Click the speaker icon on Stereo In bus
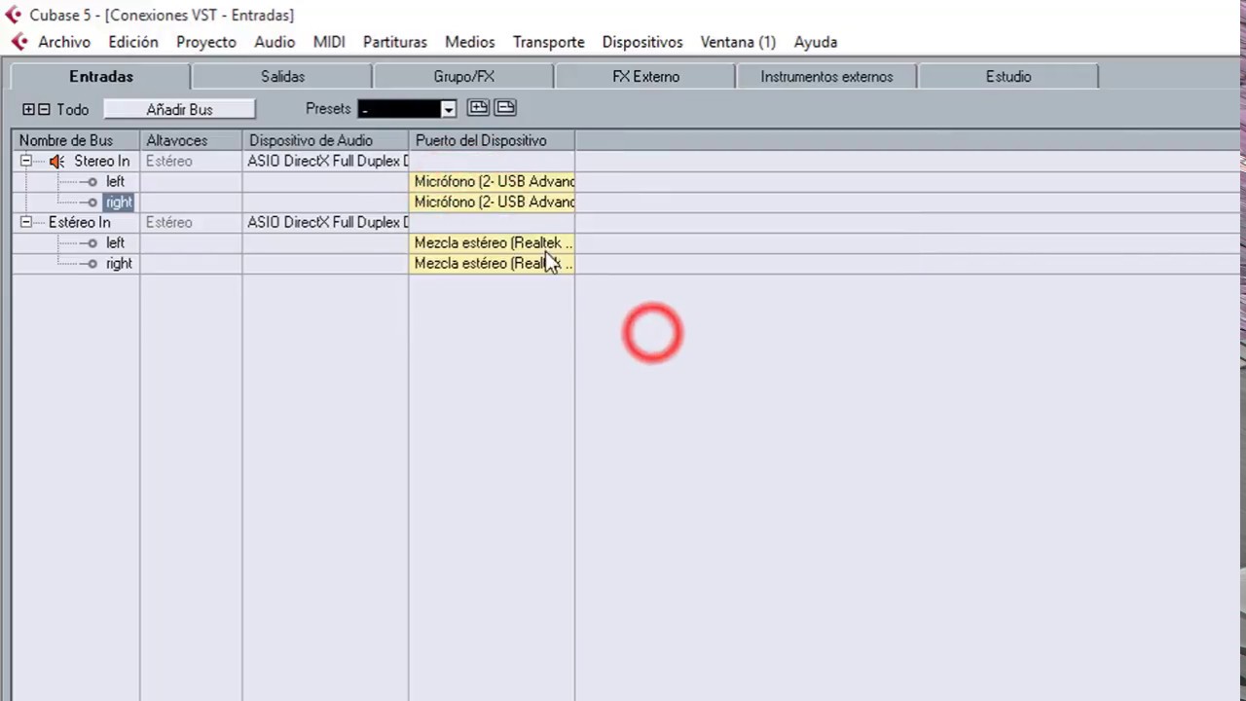The height and width of the screenshot is (701, 1246). click(x=57, y=162)
